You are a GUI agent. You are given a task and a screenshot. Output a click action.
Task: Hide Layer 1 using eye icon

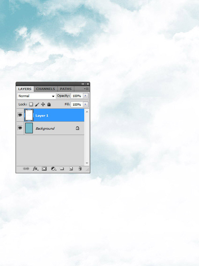click(x=20, y=115)
